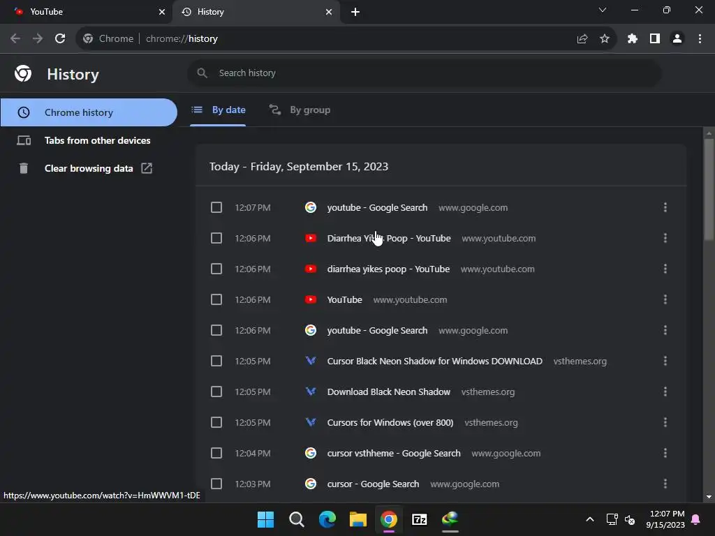The width and height of the screenshot is (715, 536).
Task: Reload the history page
Action: 60,39
